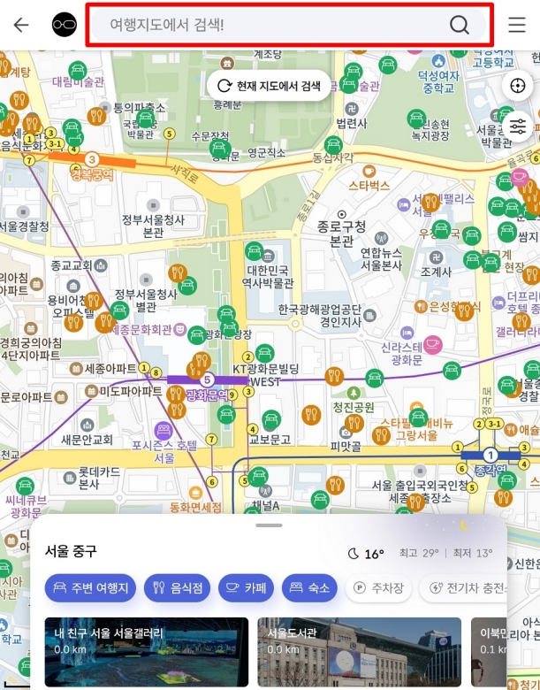Open 서울도서관 card
This screenshot has width=540, height=690.
click(x=360, y=652)
